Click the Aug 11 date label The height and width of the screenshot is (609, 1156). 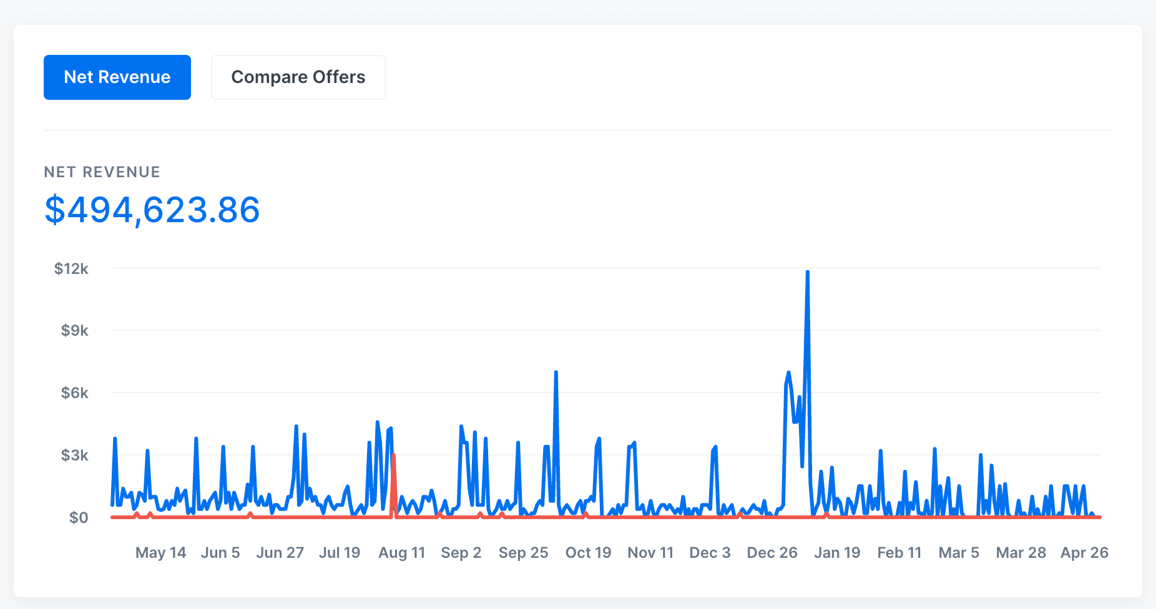coord(401,553)
